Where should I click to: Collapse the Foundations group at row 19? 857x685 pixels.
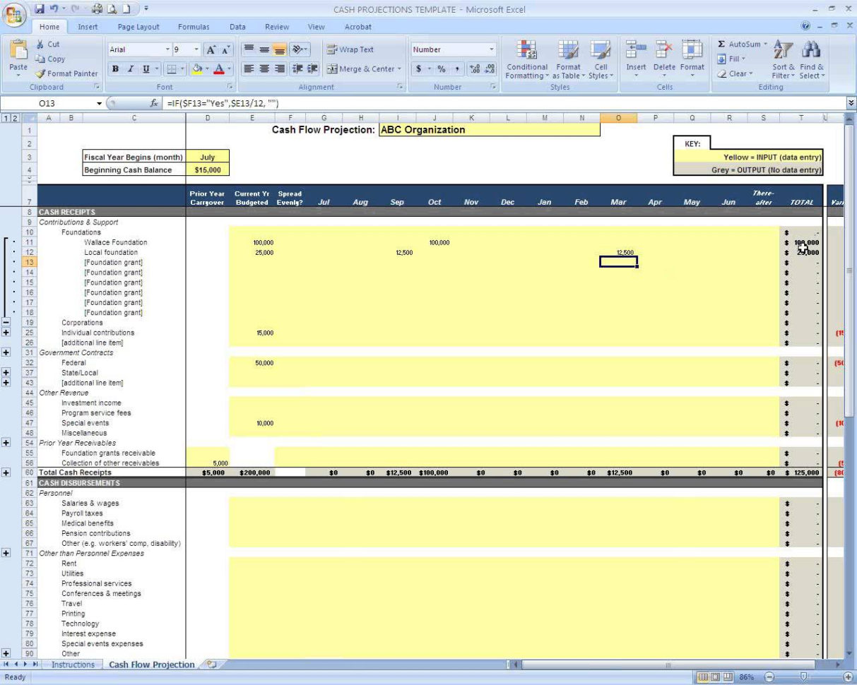pos(6,323)
